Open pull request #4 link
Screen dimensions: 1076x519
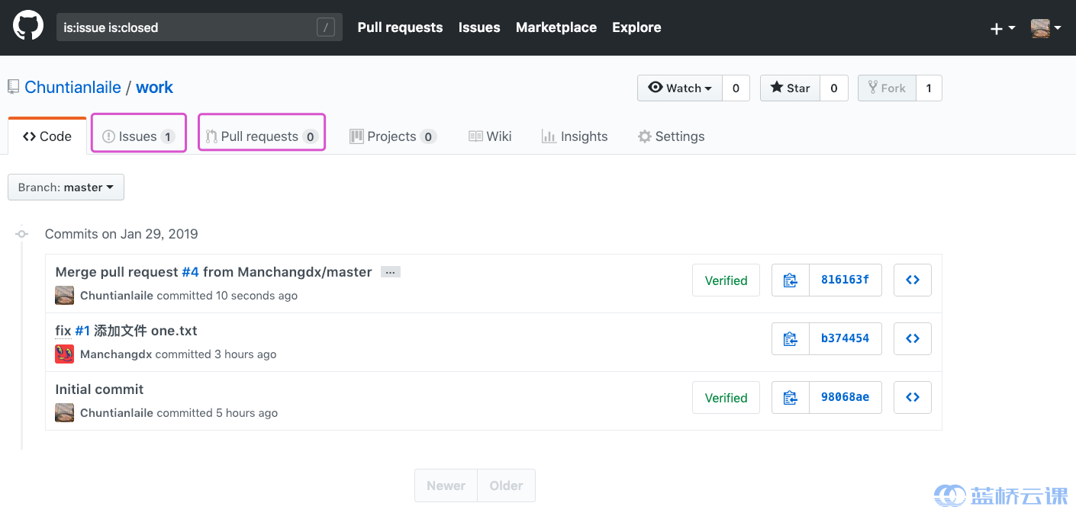tap(190, 272)
